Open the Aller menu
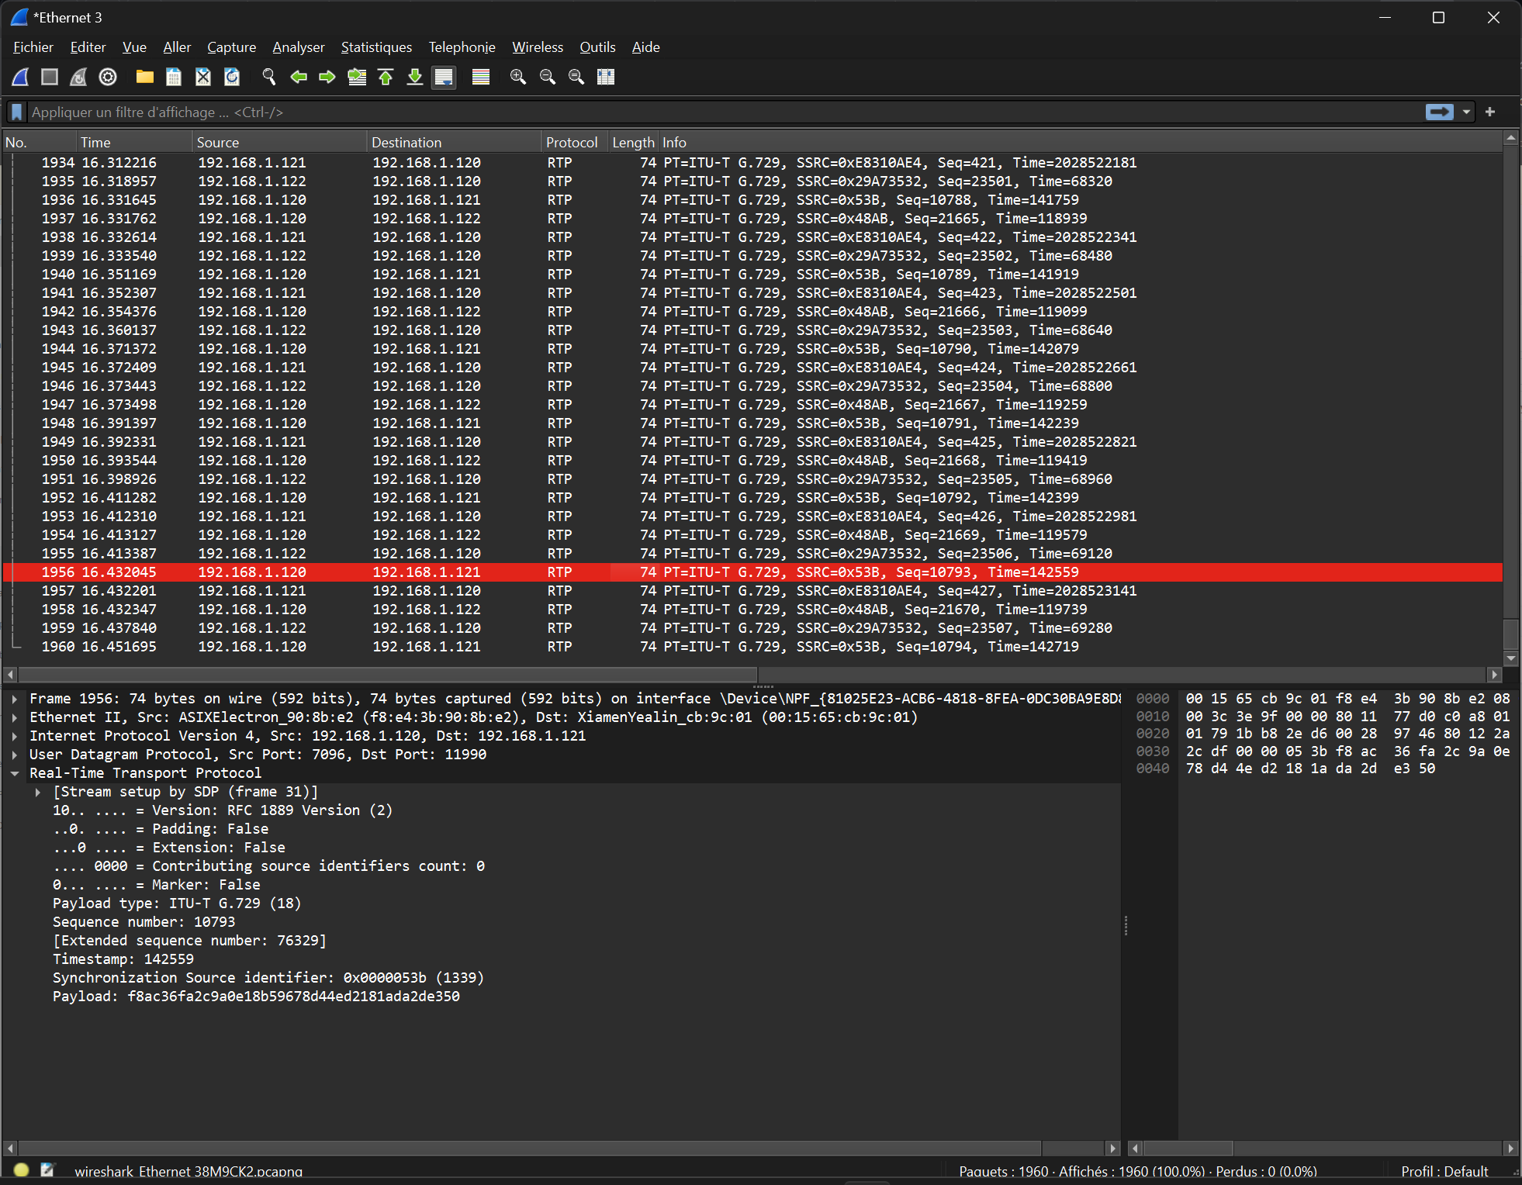 (x=177, y=47)
